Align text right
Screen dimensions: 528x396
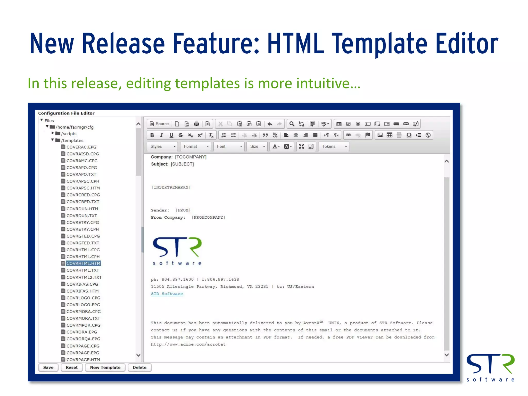point(306,135)
